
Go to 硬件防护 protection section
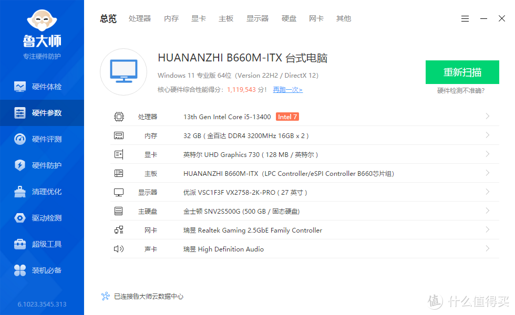[x=42, y=165]
